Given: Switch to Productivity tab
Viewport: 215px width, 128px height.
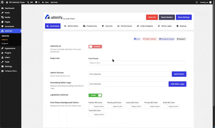Looking at the screenshot, I should click(x=90, y=26).
